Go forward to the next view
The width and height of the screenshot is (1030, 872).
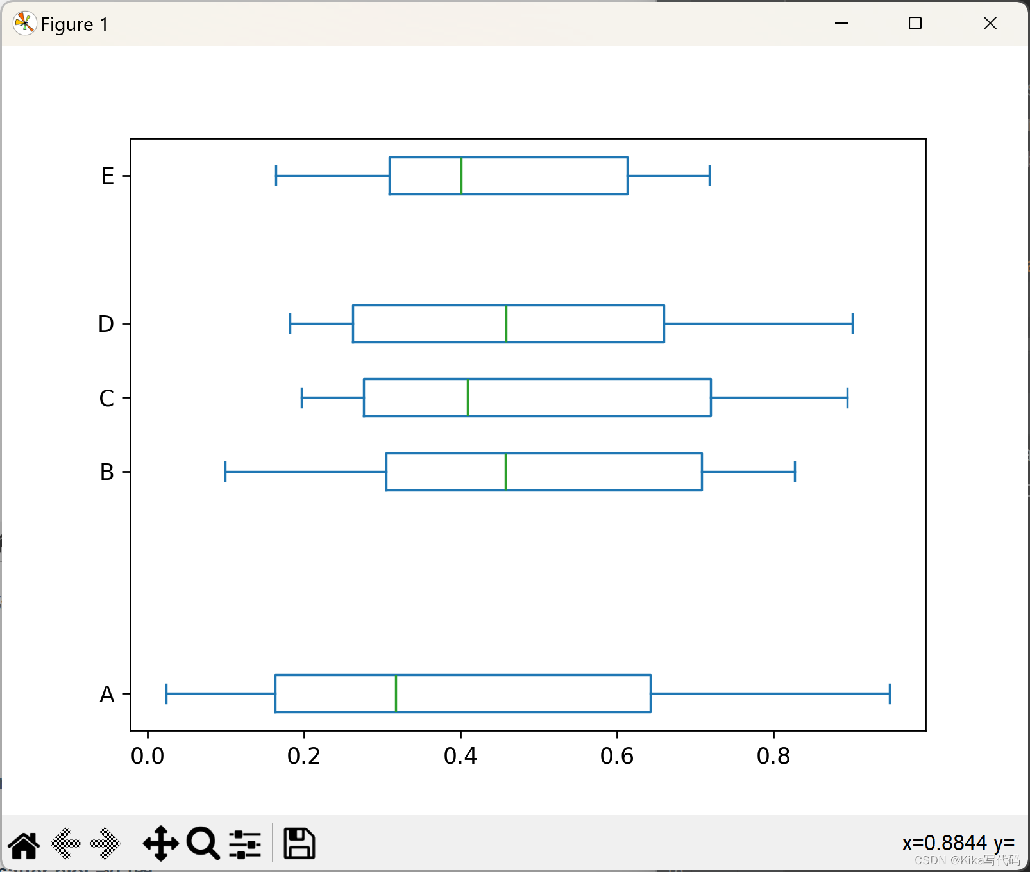(x=105, y=844)
